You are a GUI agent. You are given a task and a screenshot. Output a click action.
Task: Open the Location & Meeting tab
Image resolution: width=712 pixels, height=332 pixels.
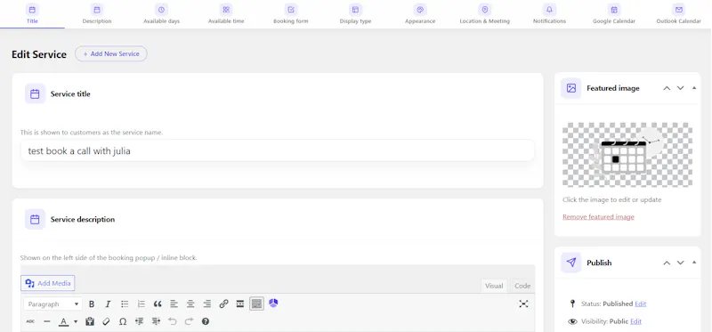[x=485, y=14]
